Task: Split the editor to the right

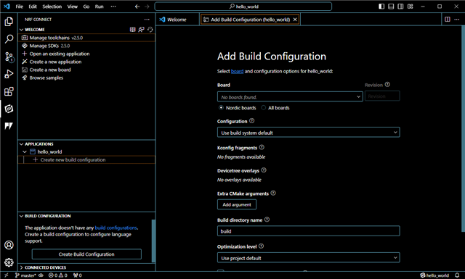Action: coord(448,20)
